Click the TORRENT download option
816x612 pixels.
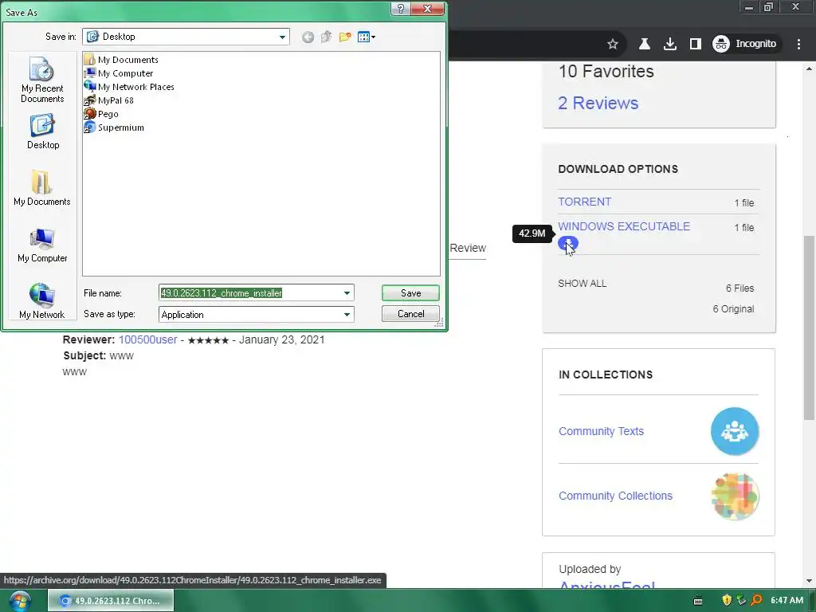click(x=584, y=202)
